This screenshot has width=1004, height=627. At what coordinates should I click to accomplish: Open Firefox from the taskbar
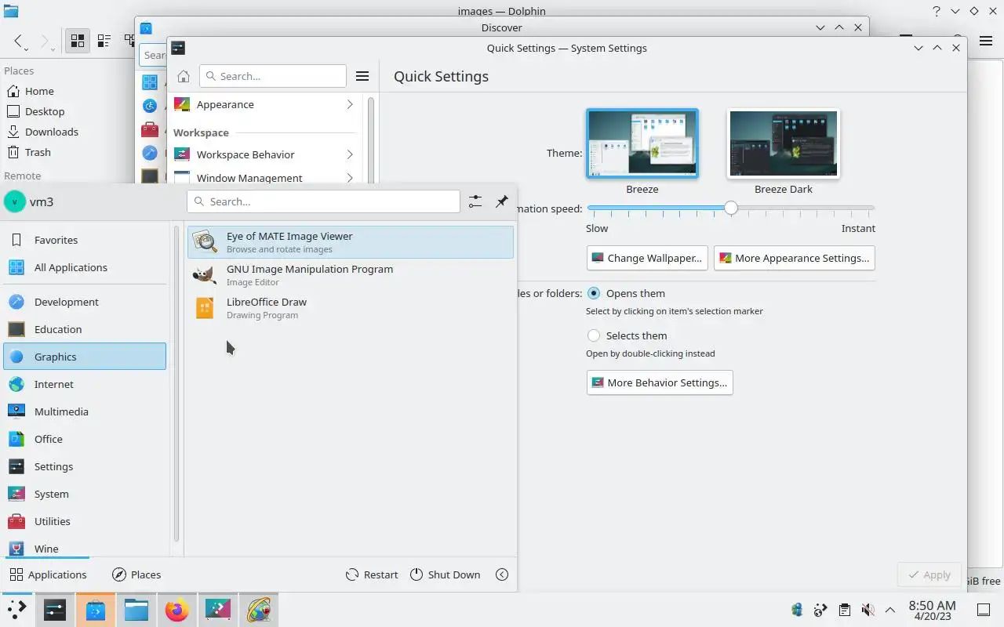177,610
